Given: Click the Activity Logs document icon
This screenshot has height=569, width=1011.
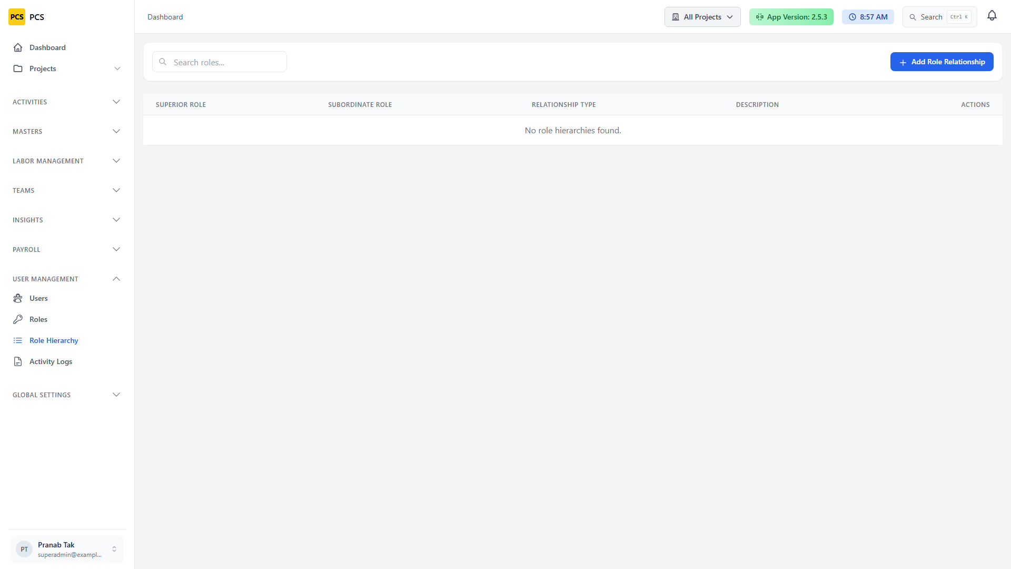Looking at the screenshot, I should (18, 361).
